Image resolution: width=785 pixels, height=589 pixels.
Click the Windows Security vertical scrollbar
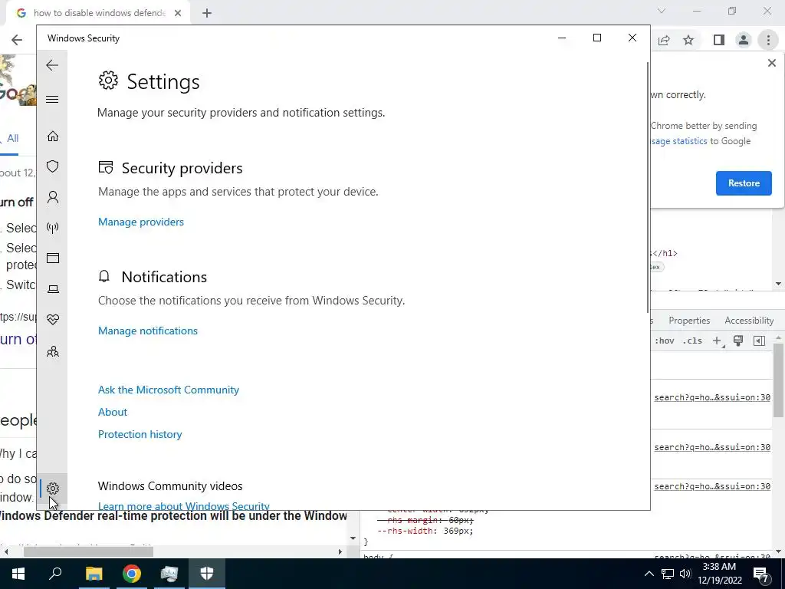tap(648, 187)
